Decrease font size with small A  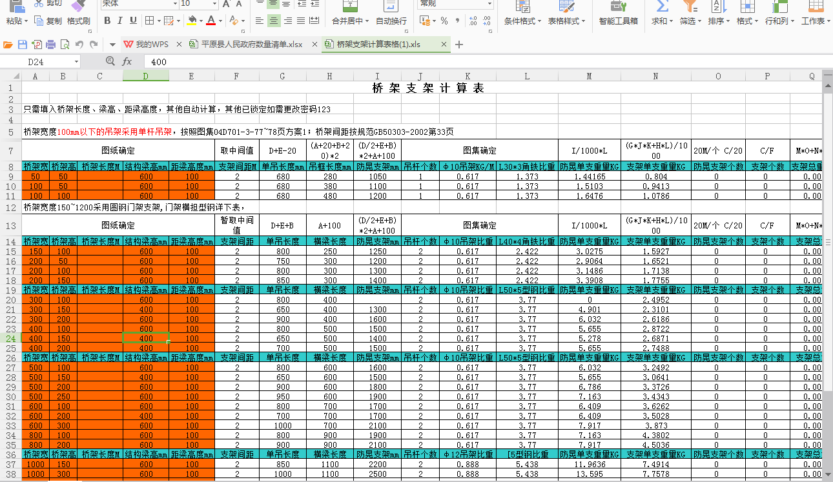(238, 4)
